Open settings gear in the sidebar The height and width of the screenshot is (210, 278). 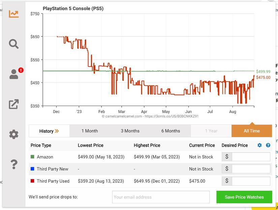click(x=14, y=134)
